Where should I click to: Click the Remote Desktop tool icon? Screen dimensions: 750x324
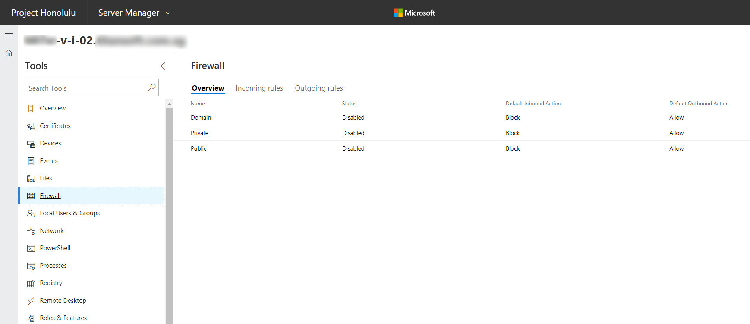coord(31,301)
